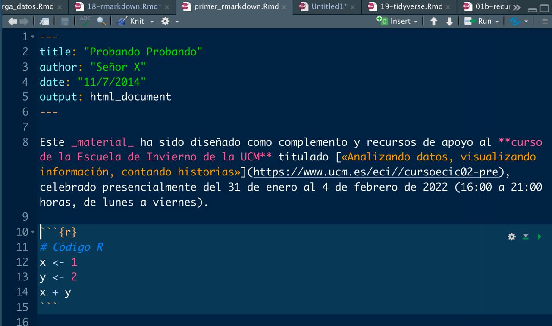Open chunk options gear on line 10
This screenshot has width=552, height=326.
pyautogui.click(x=511, y=237)
